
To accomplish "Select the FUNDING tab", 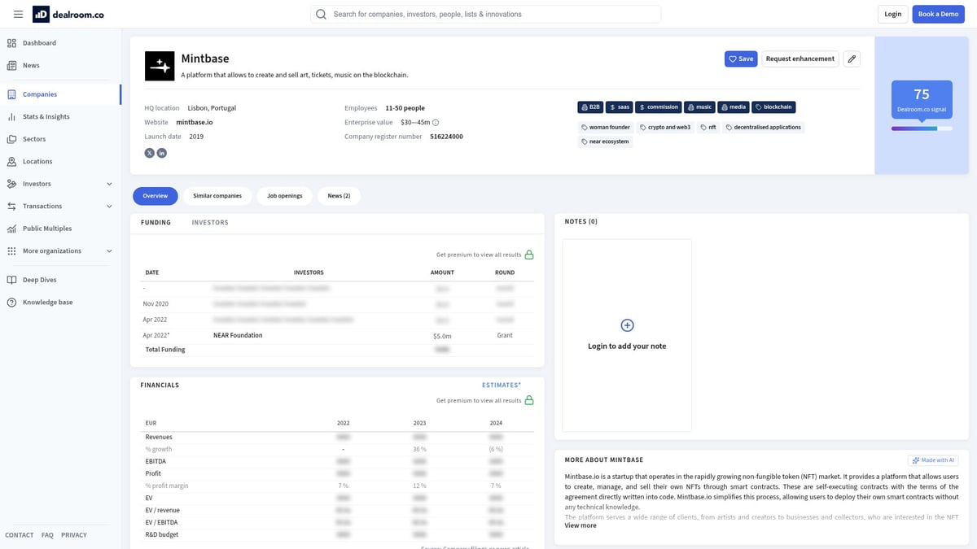I will (x=156, y=222).
